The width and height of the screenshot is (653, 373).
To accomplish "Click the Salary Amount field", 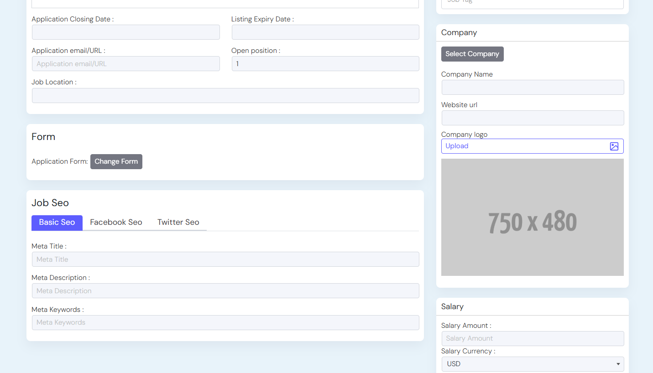I will [x=532, y=338].
